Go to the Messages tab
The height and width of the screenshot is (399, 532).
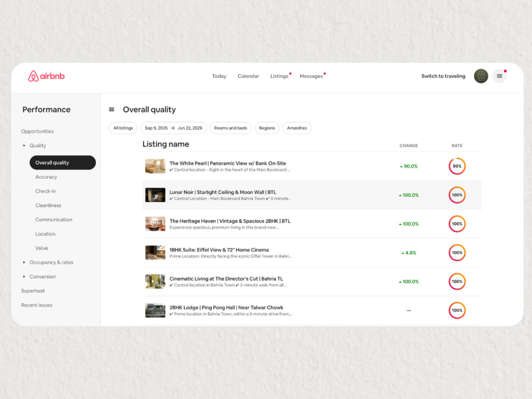point(311,76)
